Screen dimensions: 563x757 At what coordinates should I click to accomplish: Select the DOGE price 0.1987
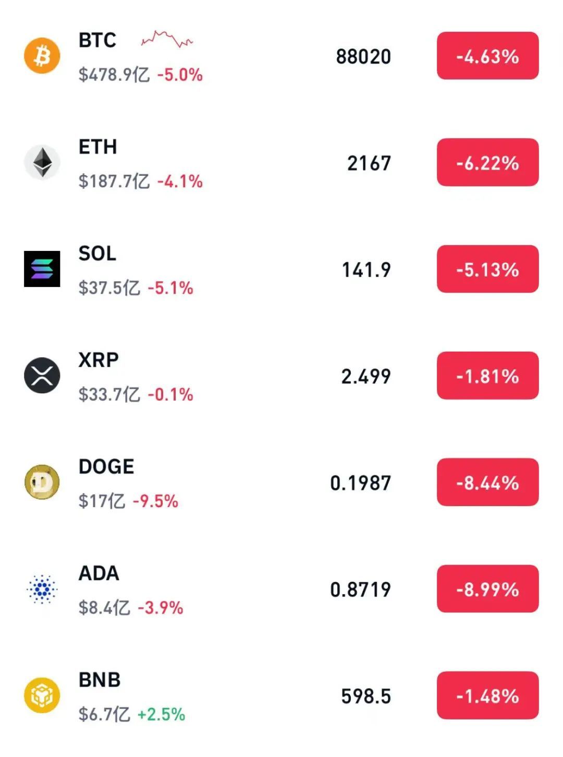click(360, 483)
